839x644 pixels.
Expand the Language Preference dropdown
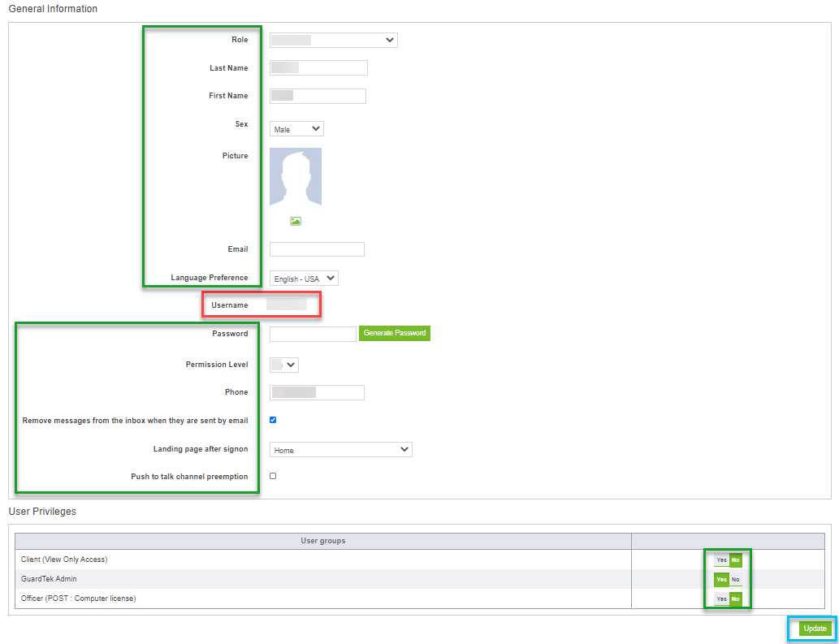(304, 278)
